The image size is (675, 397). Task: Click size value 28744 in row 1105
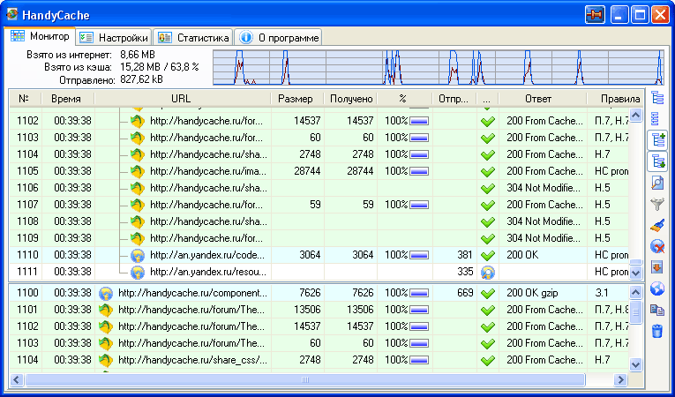[x=307, y=171]
